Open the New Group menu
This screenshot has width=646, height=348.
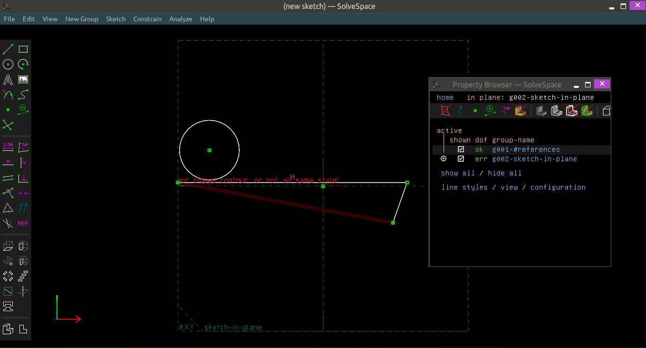[x=81, y=19]
